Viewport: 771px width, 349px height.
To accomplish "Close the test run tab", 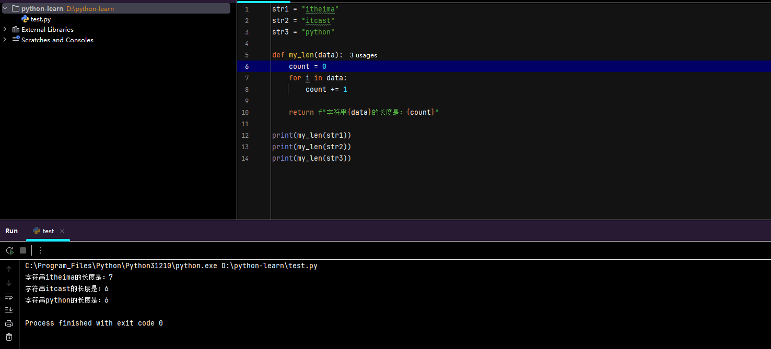I will coord(62,231).
